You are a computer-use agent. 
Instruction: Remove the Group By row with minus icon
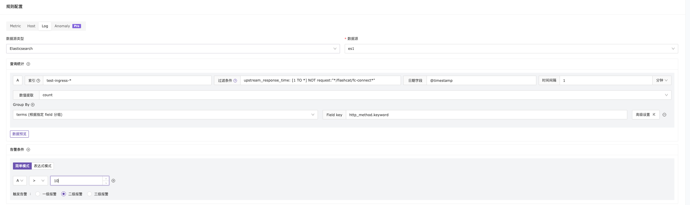coord(664,115)
